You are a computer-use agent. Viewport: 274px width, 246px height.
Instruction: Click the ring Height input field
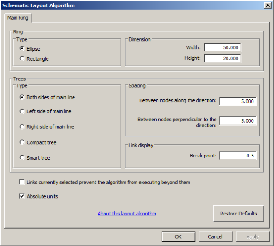pyautogui.click(x=222, y=58)
